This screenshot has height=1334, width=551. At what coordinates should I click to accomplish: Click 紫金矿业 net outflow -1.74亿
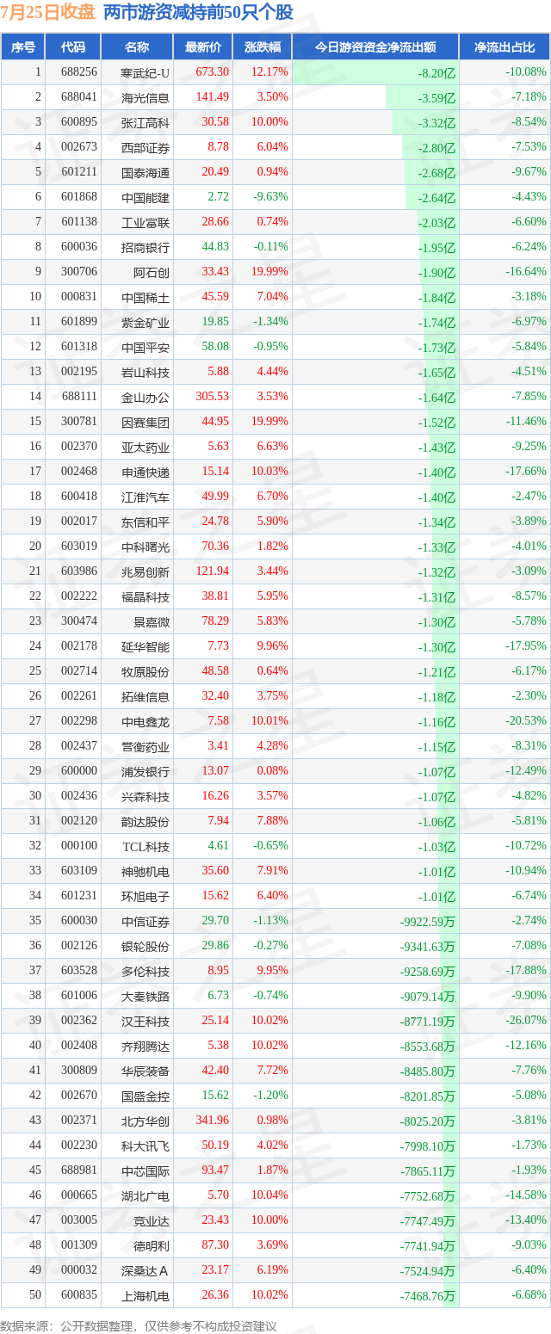click(x=436, y=322)
